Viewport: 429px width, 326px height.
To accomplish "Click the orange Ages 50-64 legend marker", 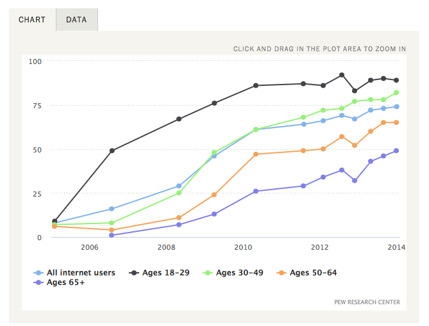I will (x=282, y=273).
